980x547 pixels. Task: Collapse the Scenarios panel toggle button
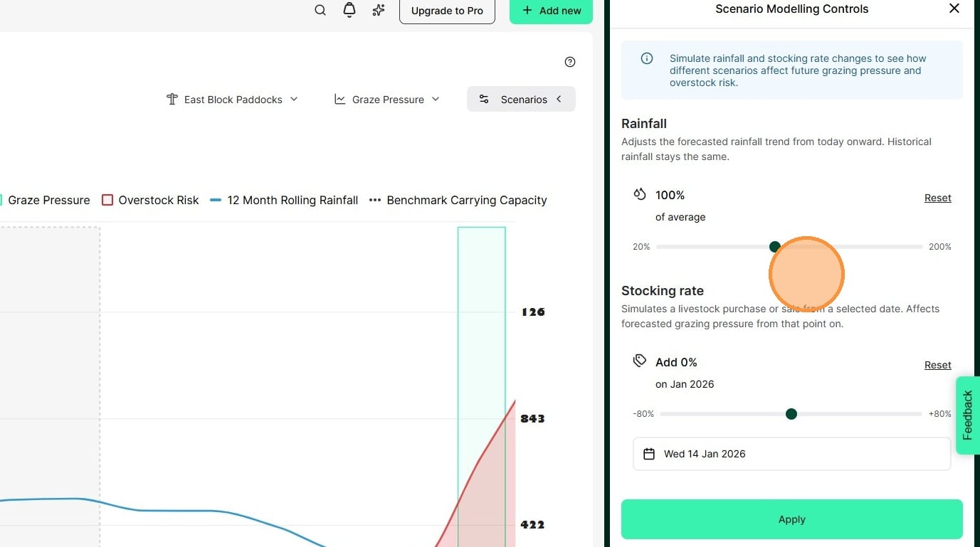pos(521,100)
